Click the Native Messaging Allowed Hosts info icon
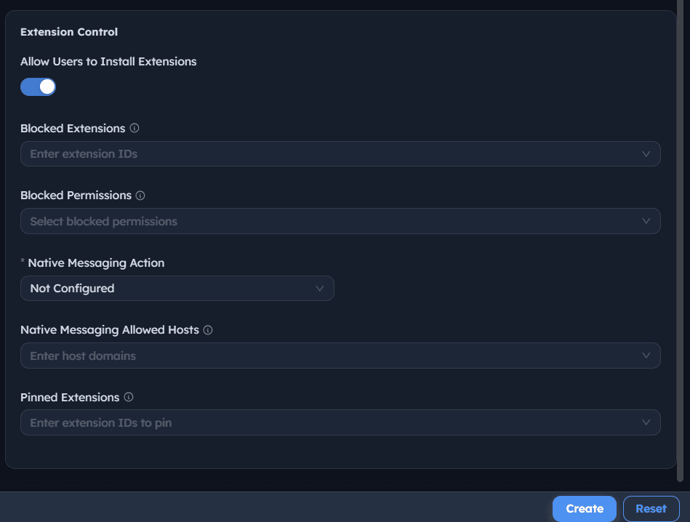Screen dimensions: 690x522 coord(208,330)
